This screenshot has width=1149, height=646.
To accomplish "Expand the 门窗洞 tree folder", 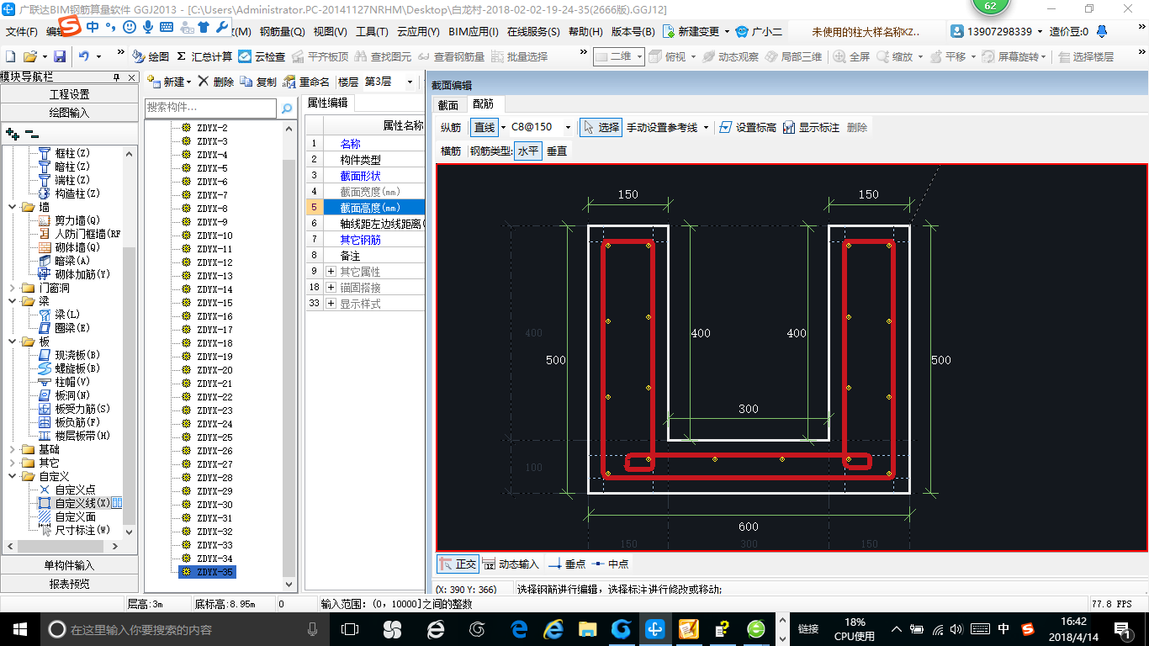I will (12, 288).
